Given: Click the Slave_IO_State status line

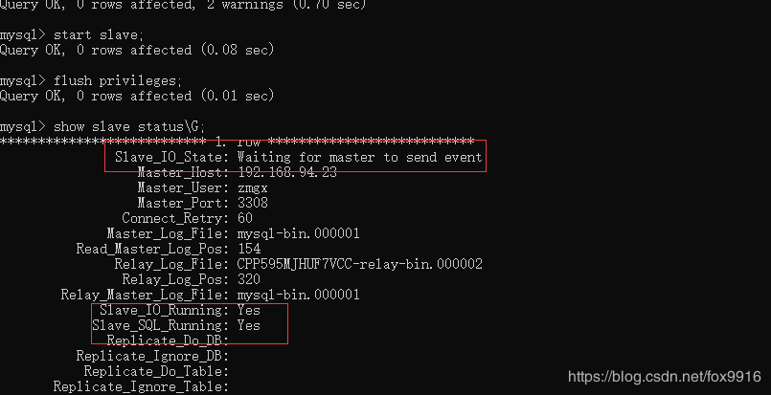Looking at the screenshot, I should [x=299, y=157].
